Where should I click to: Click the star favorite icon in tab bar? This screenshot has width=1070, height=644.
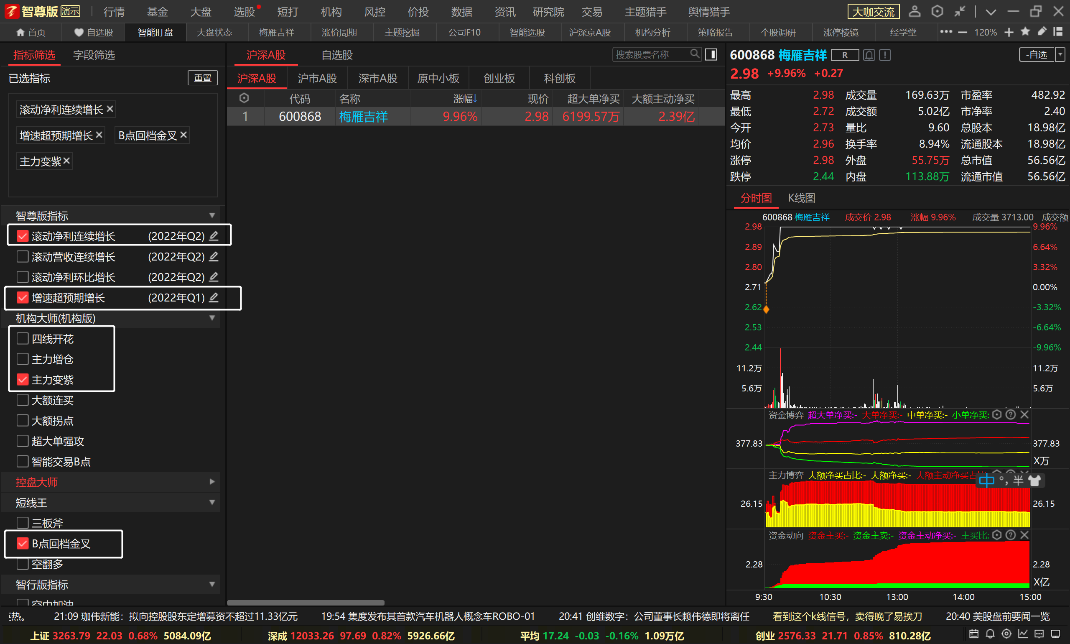tap(1025, 32)
